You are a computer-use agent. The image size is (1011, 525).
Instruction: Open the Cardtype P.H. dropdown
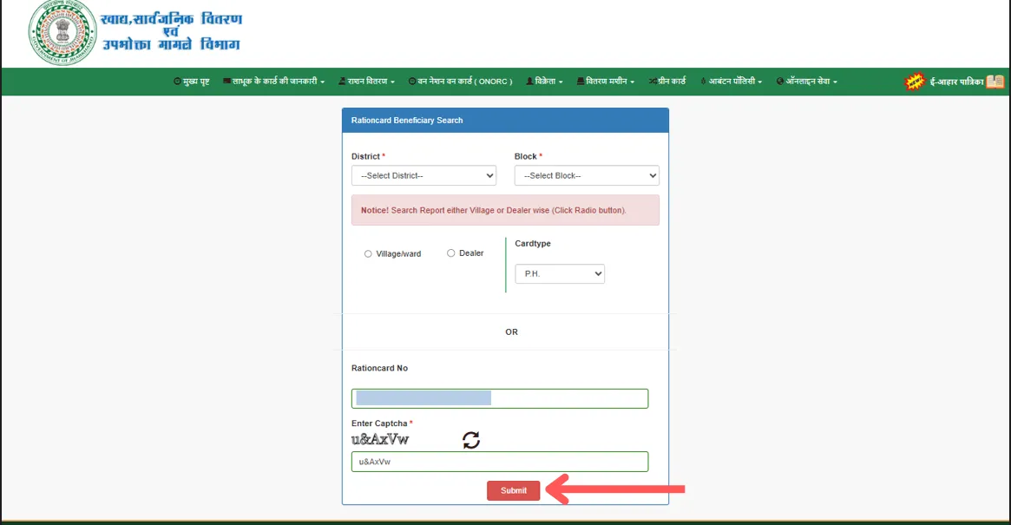point(560,274)
